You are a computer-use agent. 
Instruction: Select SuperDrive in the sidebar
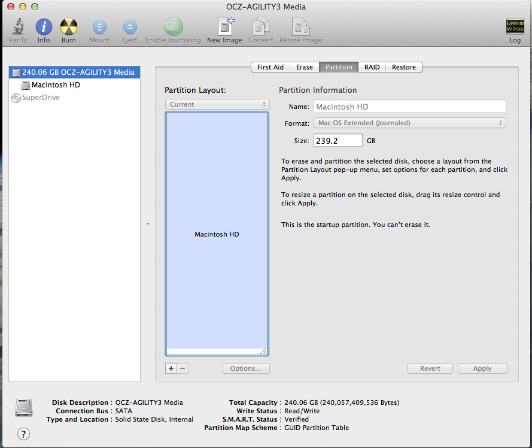[74, 98]
